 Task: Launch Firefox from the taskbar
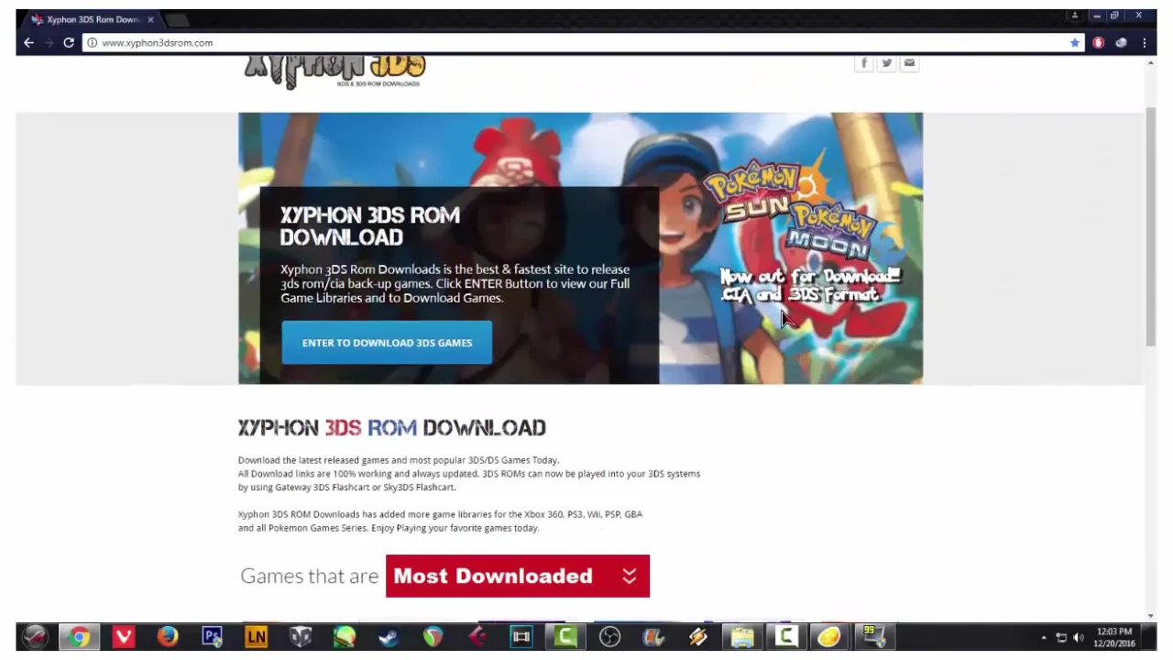[x=168, y=637]
